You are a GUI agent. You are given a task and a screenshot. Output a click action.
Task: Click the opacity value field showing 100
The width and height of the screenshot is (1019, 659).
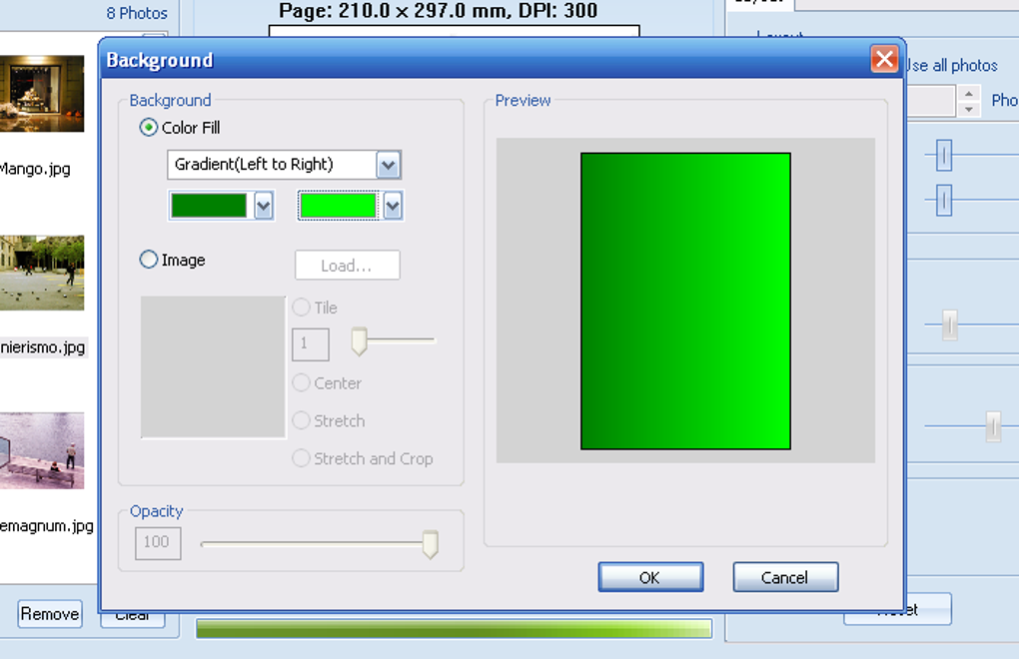click(x=158, y=543)
